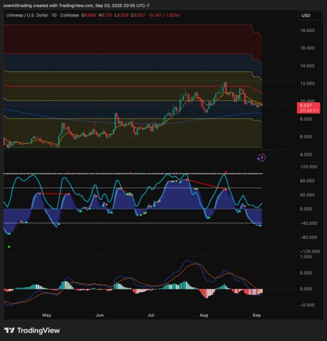Click the −0.500 MACD scale label
This screenshot has width=327, height=341.
click(307, 305)
